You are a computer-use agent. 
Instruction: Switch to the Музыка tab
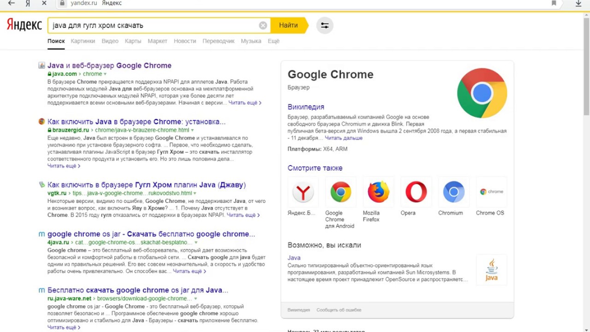tap(251, 41)
